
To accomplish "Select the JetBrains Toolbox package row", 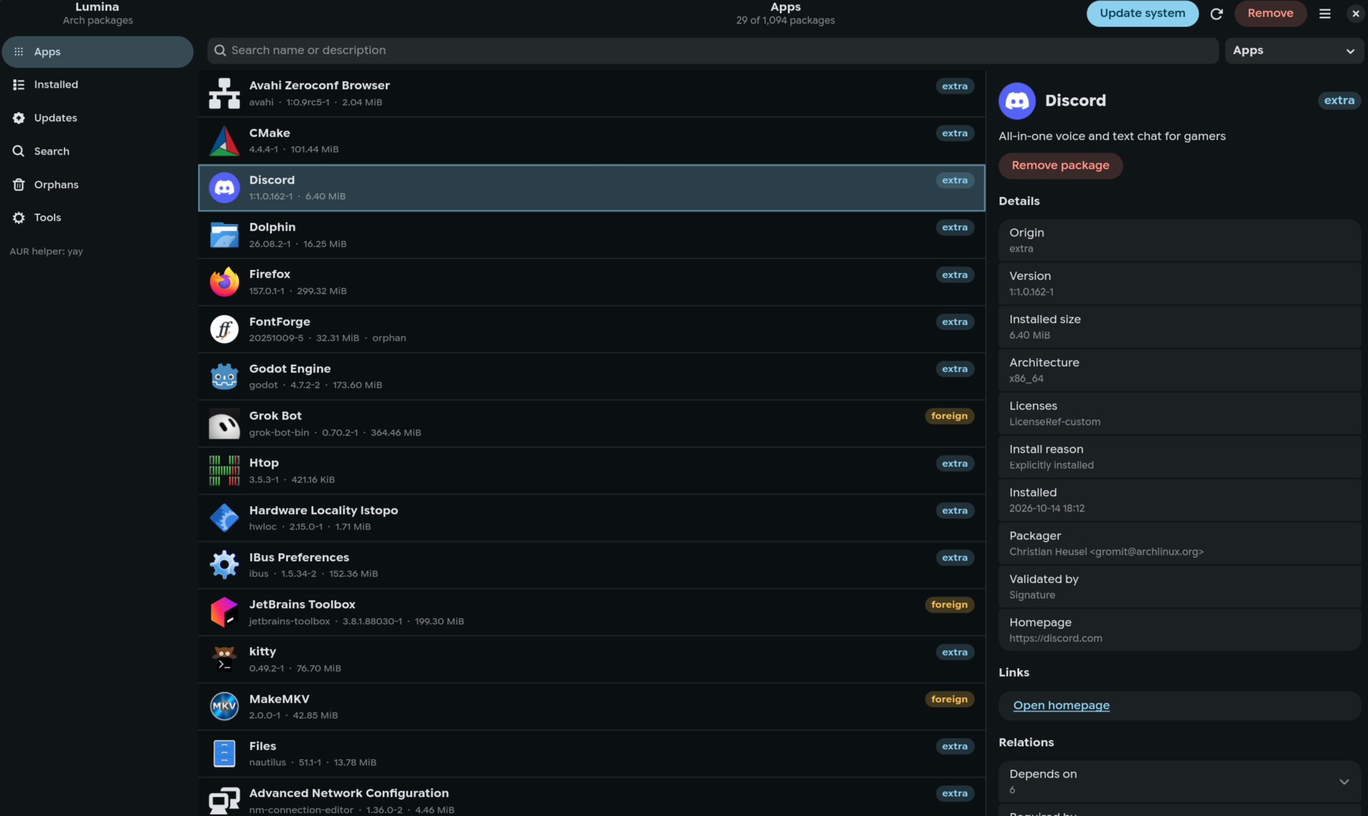I will [592, 612].
